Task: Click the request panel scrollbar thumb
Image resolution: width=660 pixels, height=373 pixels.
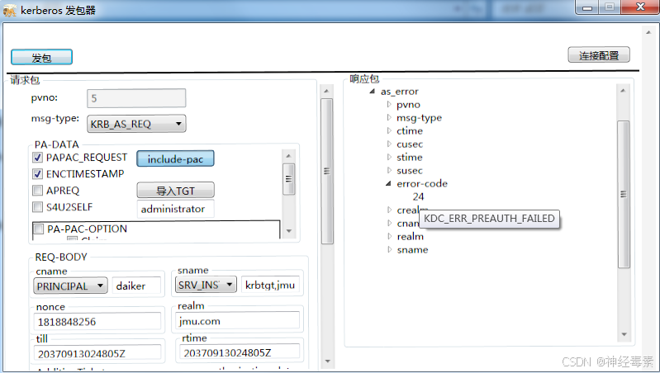Action: coord(326,171)
